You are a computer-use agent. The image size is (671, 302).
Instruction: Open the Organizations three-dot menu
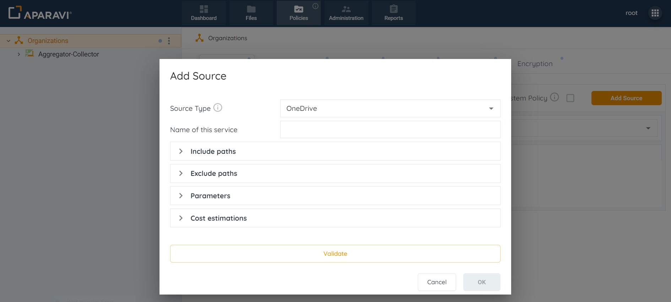[x=169, y=41]
